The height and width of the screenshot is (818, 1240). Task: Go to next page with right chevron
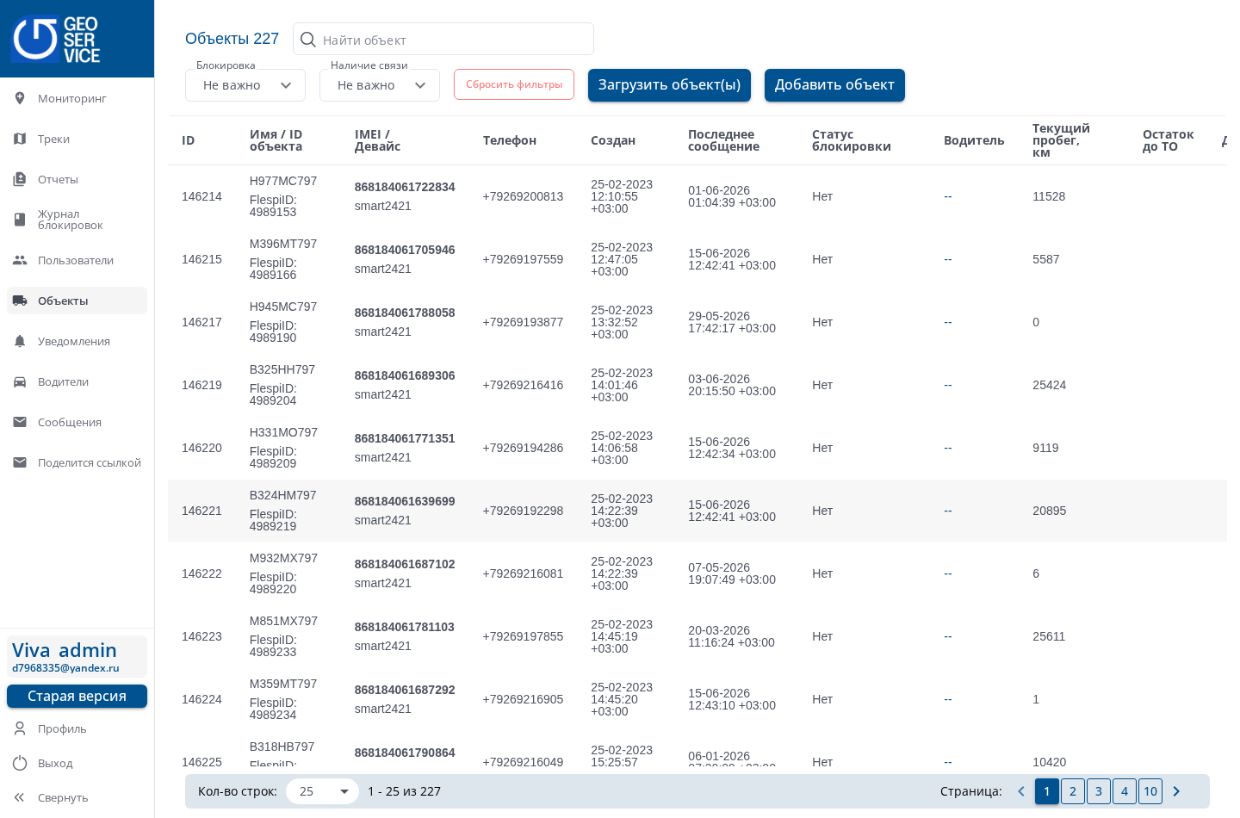pos(1176,791)
